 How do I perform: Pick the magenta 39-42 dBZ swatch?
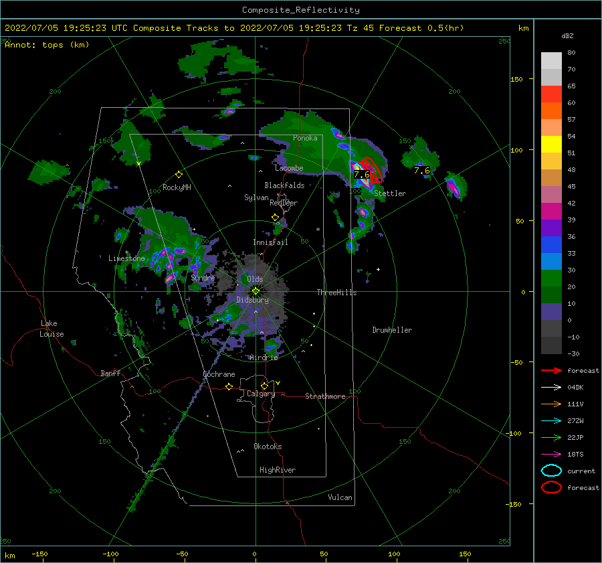[551, 212]
